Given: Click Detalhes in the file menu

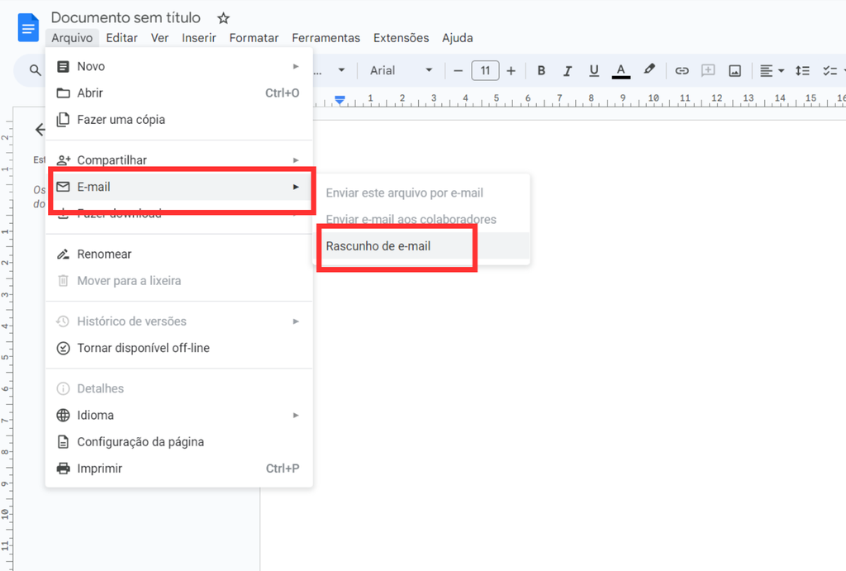Looking at the screenshot, I should (x=179, y=388).
